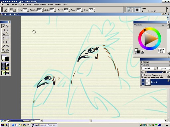Toggle Preserve Transparency checkbox
The height and width of the screenshot is (127, 170).
tap(142, 75)
